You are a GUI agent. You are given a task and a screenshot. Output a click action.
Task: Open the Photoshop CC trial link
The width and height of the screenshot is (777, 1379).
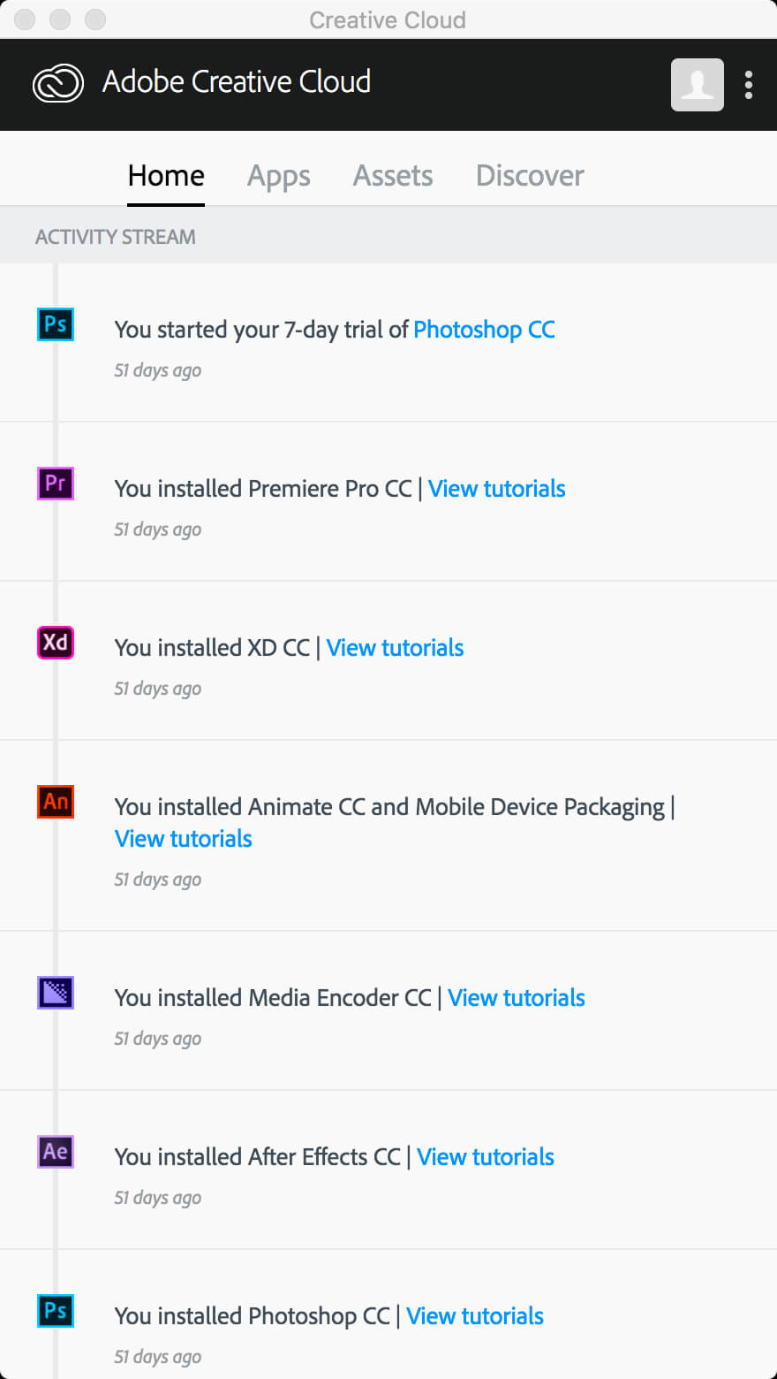click(x=484, y=330)
